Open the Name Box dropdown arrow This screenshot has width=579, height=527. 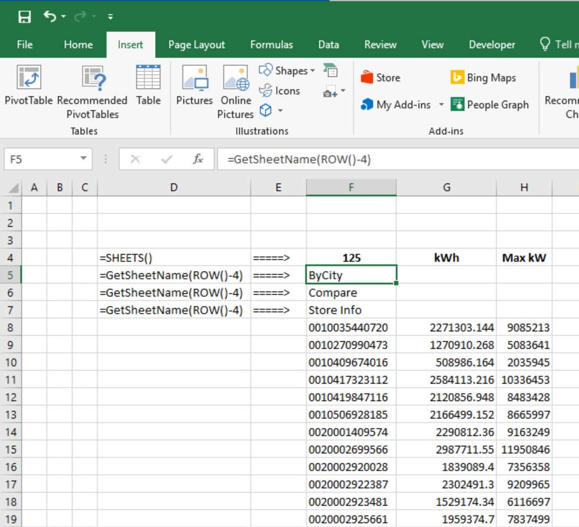tap(83, 159)
